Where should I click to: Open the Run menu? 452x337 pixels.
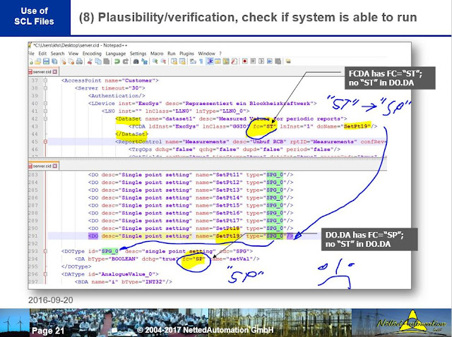tap(171, 54)
